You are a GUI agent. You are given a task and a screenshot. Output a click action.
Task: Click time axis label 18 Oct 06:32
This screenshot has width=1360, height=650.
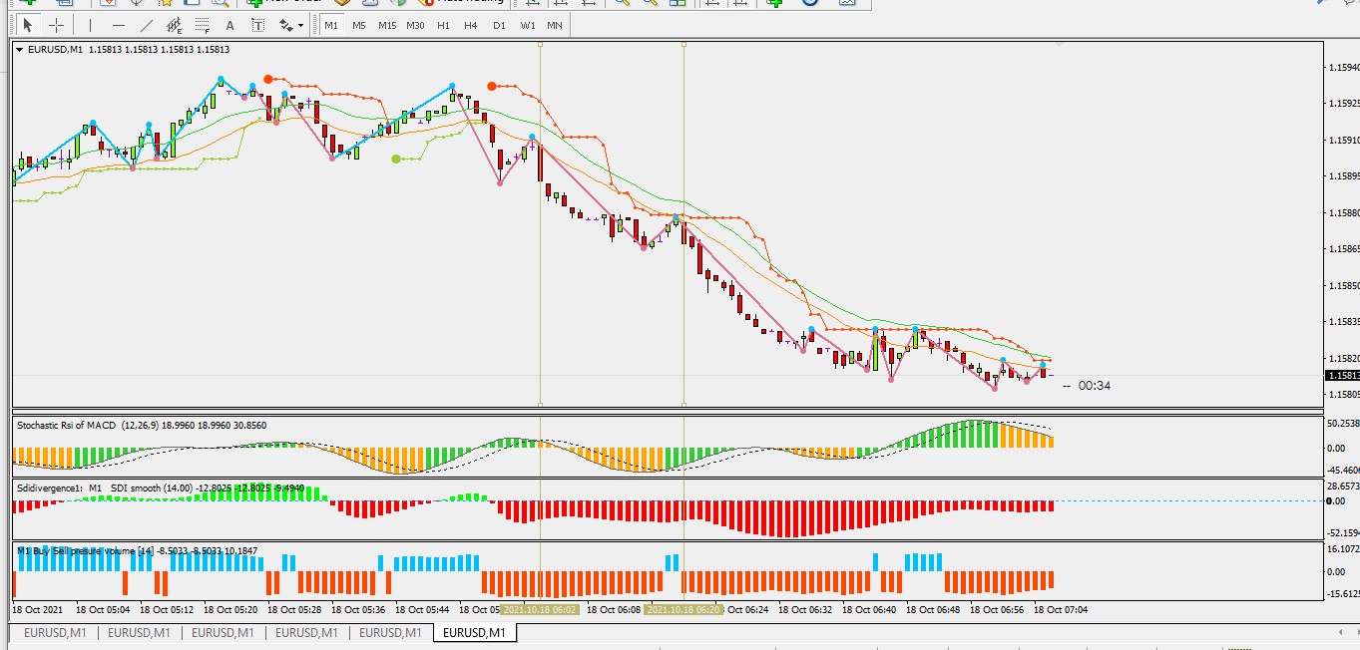point(804,609)
